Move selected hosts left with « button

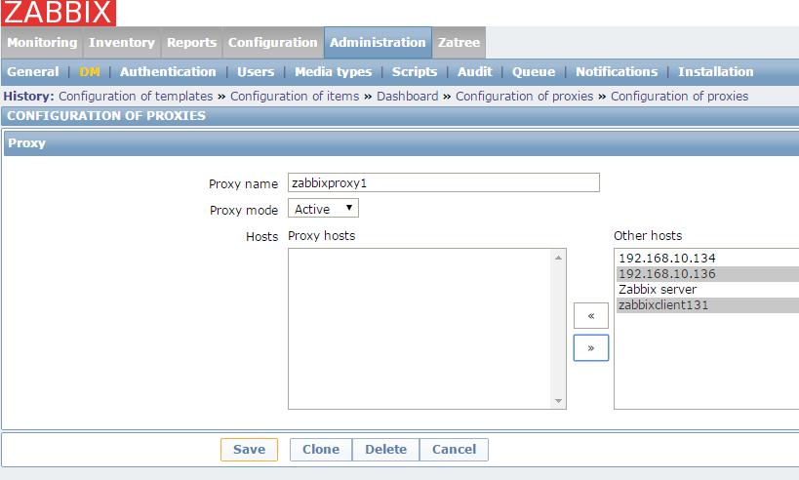point(590,316)
